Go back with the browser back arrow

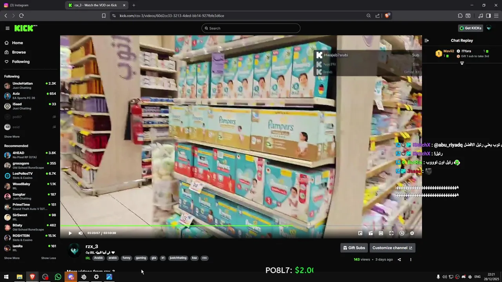click(5, 16)
